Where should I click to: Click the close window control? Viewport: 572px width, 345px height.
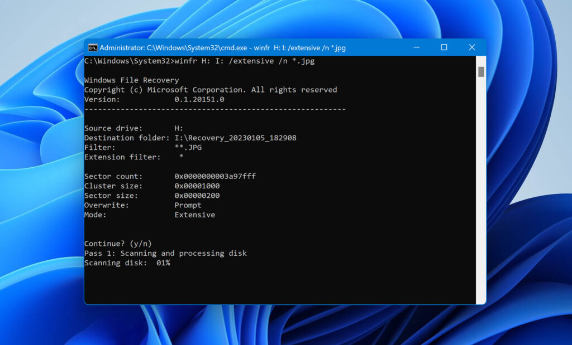pyautogui.click(x=472, y=48)
